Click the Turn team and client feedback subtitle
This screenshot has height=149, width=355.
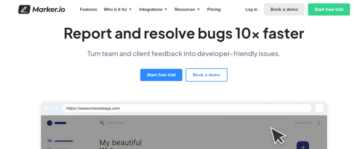coord(184,54)
